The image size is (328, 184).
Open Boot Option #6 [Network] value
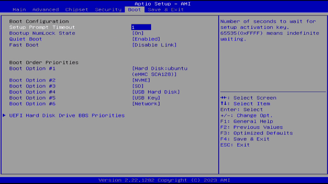tap(146, 104)
